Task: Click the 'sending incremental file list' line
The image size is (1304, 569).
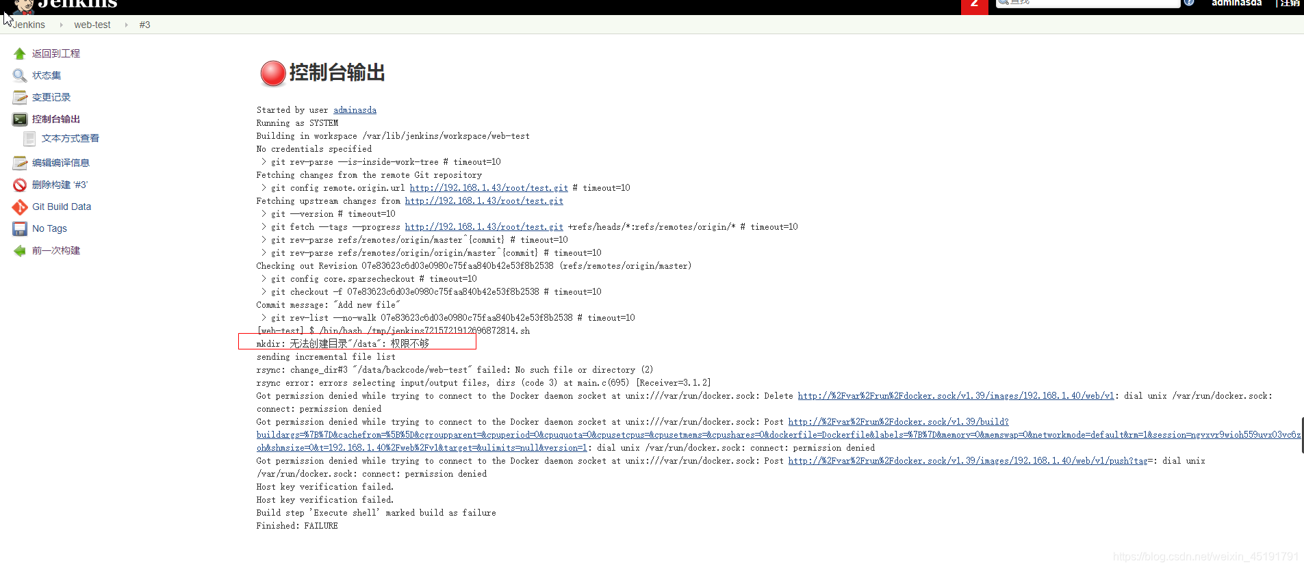Action: (x=326, y=357)
